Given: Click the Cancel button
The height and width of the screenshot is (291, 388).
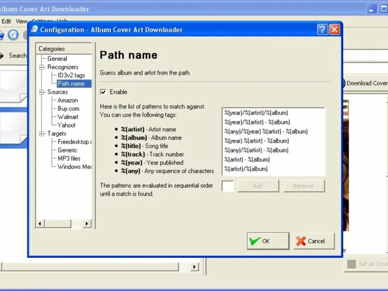Looking at the screenshot, I should click(x=313, y=241).
